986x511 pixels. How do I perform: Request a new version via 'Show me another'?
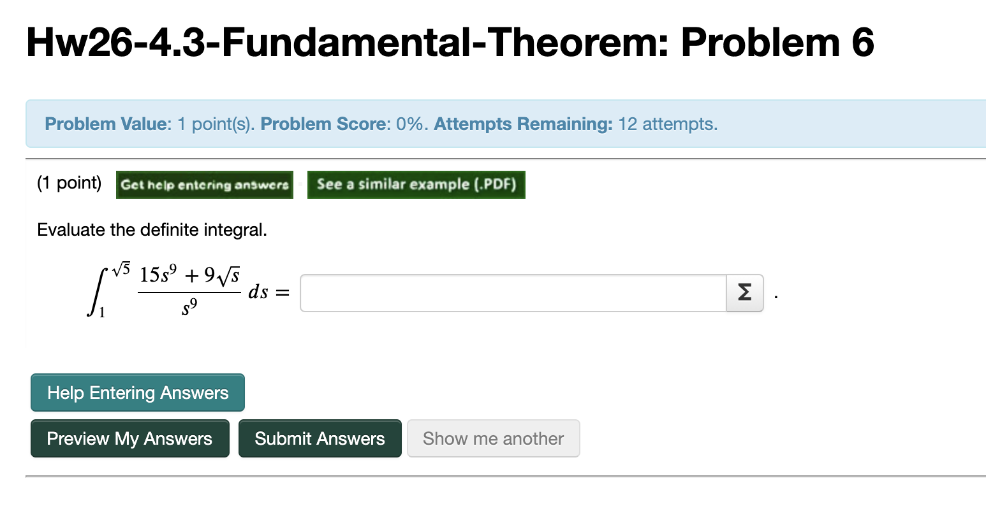point(493,438)
